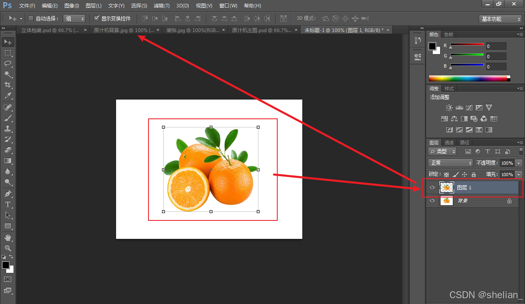Screen dimensions: 525x304
Task: Open the 图层(L) menu
Action: (x=94, y=6)
